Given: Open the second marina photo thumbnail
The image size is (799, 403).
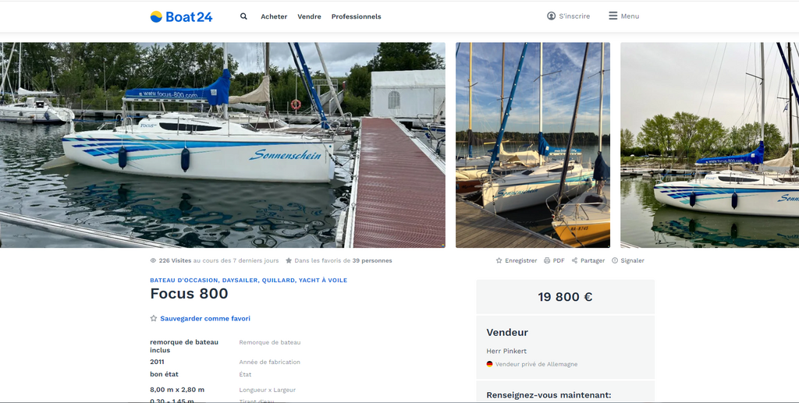Looking at the screenshot, I should click(532, 145).
